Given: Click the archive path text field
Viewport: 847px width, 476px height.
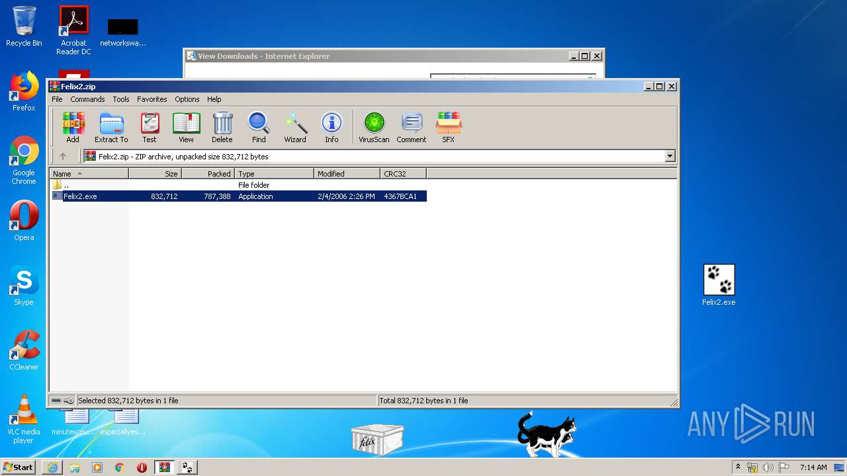Looking at the screenshot, I should pos(375,157).
